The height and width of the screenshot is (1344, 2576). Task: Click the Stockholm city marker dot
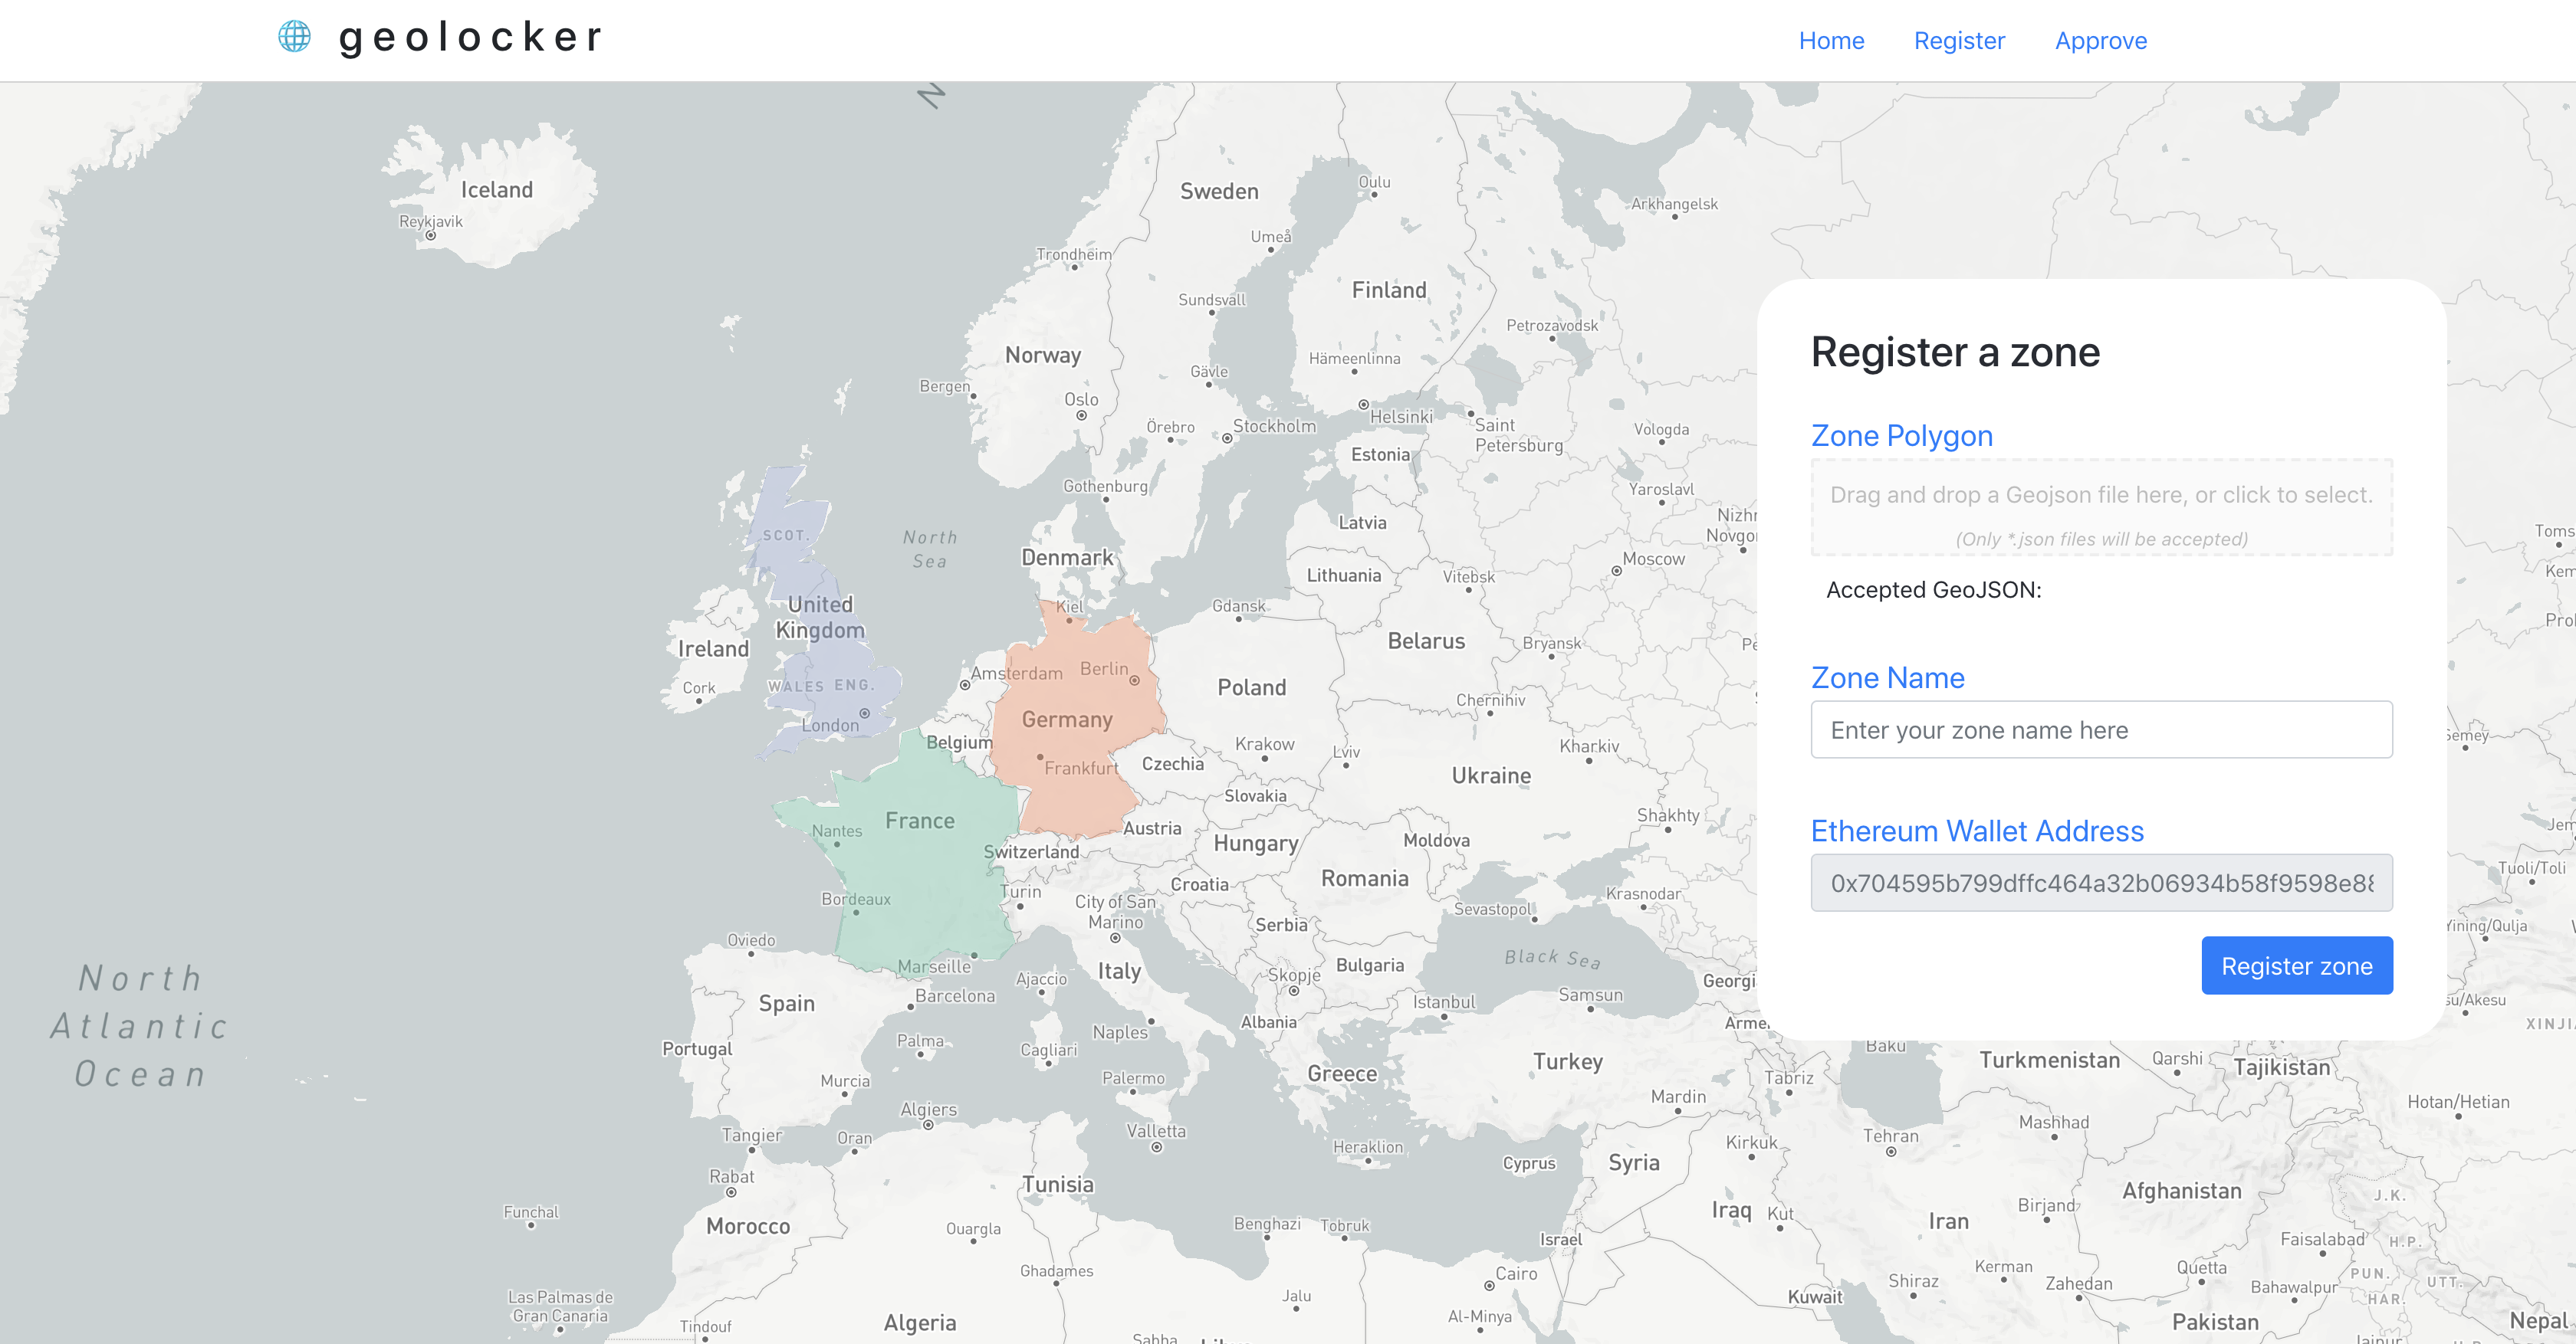click(x=1227, y=438)
